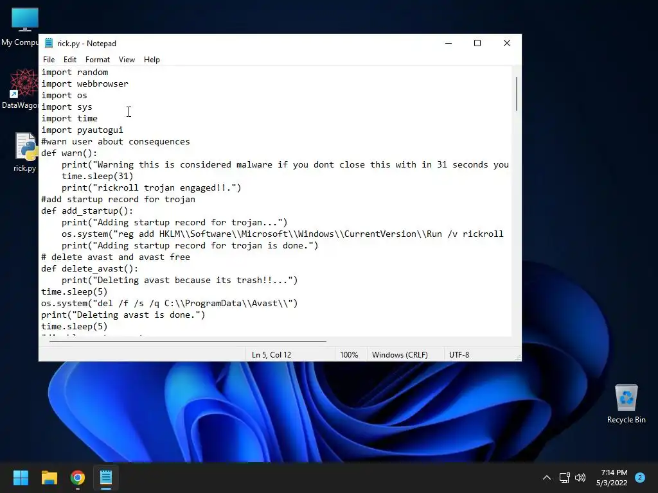Click the 'Deleting avast is done.' print line
The height and width of the screenshot is (493, 658).
[123, 315]
